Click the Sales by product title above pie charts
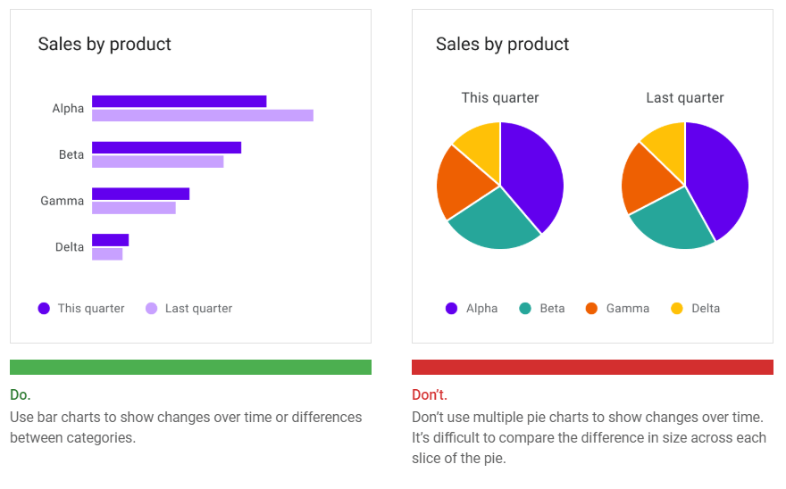786x489 pixels. pos(502,44)
